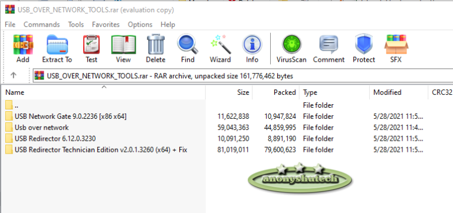Click folder icon of USB Redirector 6.12.0.3230

coord(9,139)
